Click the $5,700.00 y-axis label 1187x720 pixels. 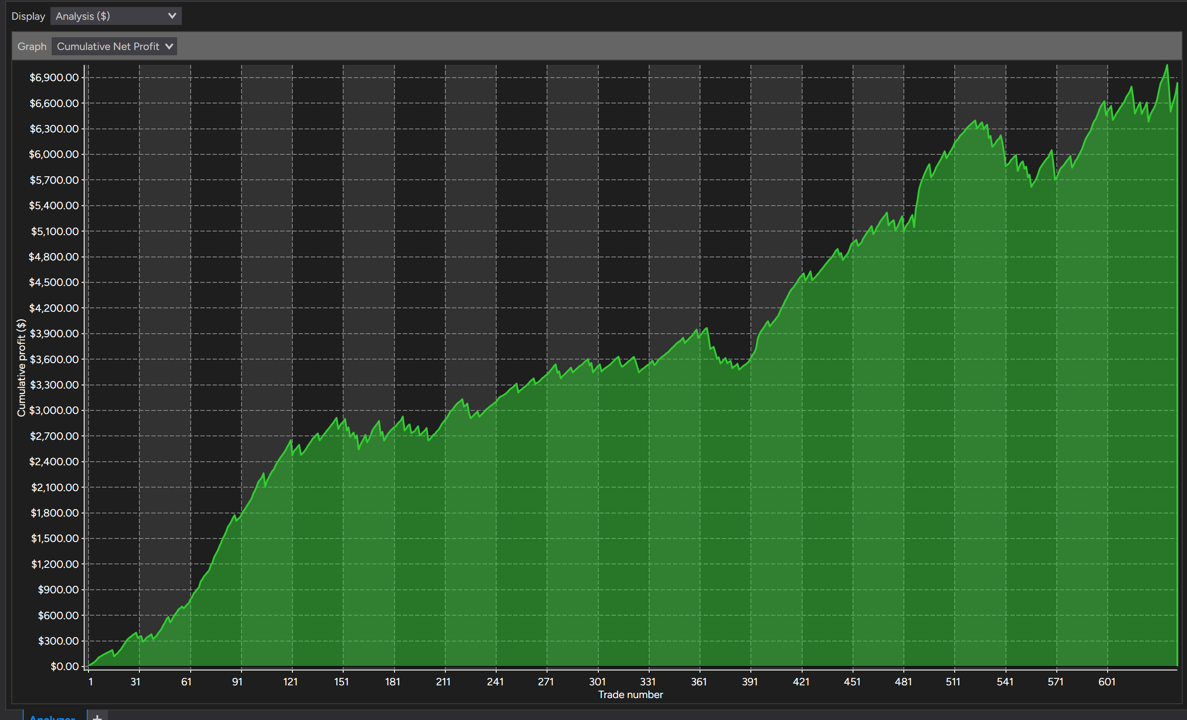tap(54, 180)
